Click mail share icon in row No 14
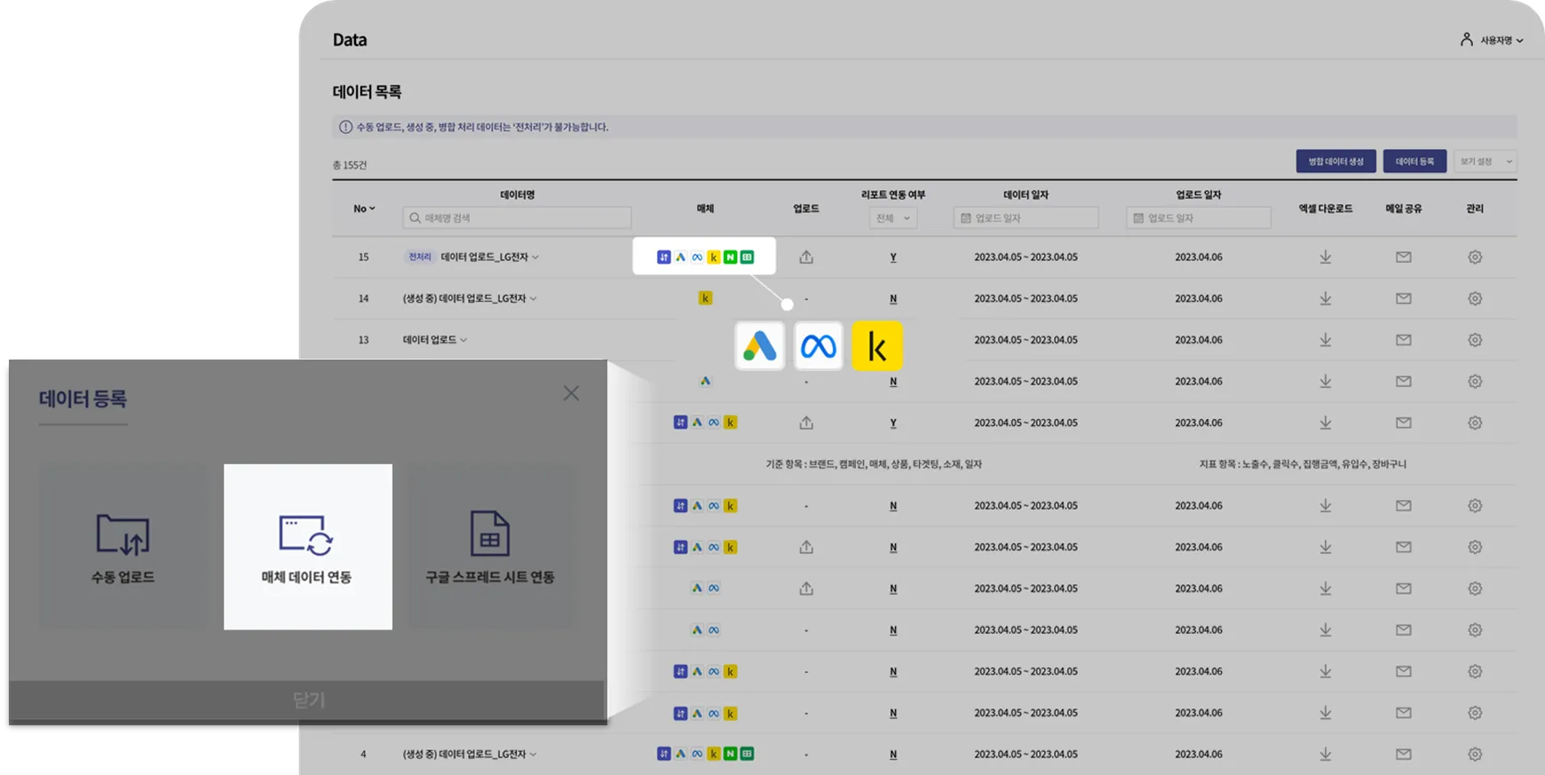The width and height of the screenshot is (1545, 775). (1403, 298)
